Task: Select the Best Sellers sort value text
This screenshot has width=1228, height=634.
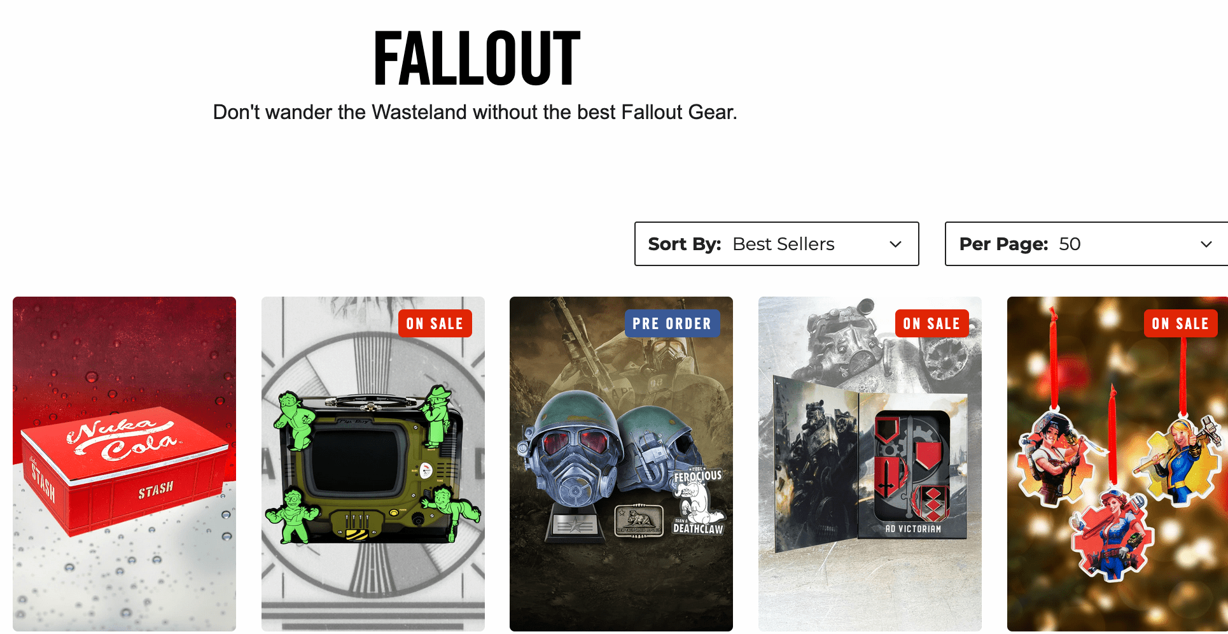Action: coord(783,244)
